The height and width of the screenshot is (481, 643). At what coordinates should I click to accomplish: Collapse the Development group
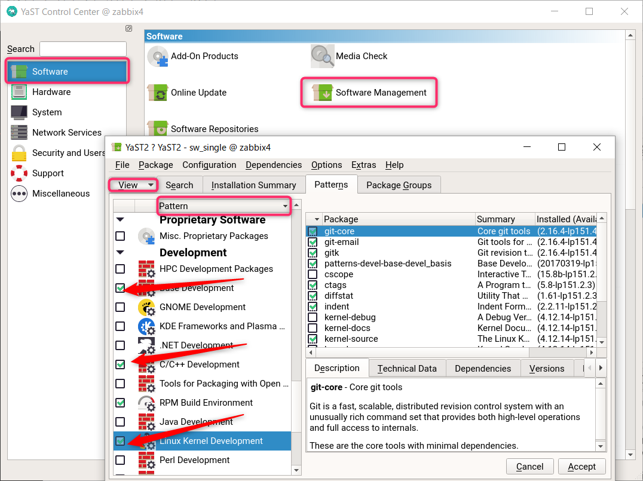(x=120, y=253)
